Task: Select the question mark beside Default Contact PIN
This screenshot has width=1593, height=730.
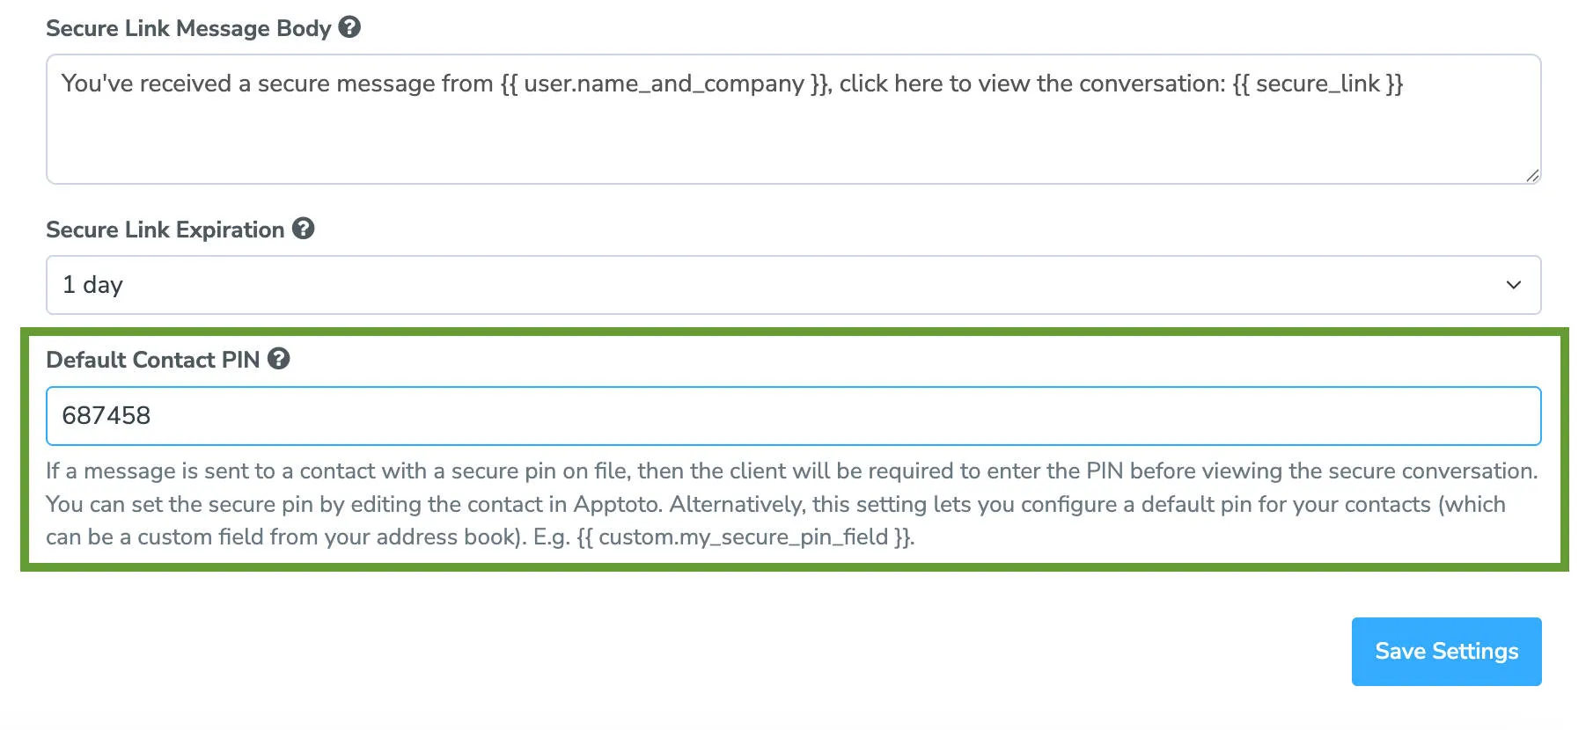Action: 279,359
